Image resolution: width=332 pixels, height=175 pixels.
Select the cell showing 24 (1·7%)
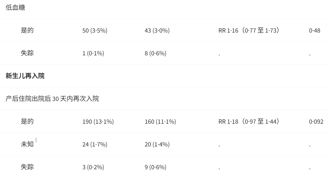(x=95, y=144)
